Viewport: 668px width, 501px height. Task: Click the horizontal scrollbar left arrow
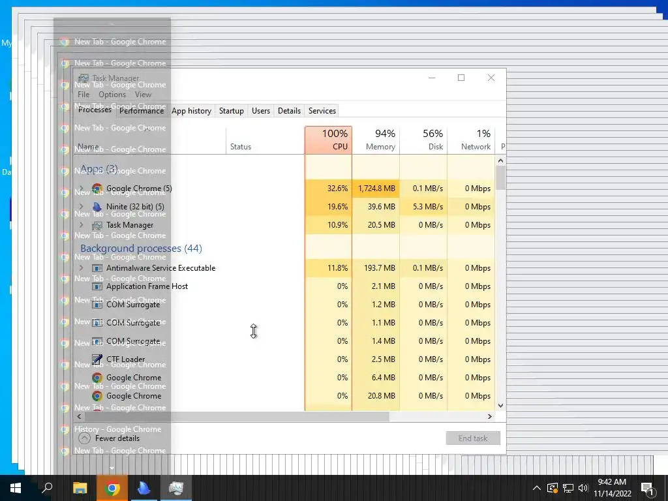click(x=79, y=416)
